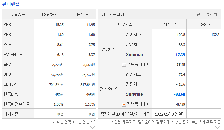This screenshot has height=130, width=224.
Task: Select the 2026/03 earnings column header
Action: click(204, 25)
